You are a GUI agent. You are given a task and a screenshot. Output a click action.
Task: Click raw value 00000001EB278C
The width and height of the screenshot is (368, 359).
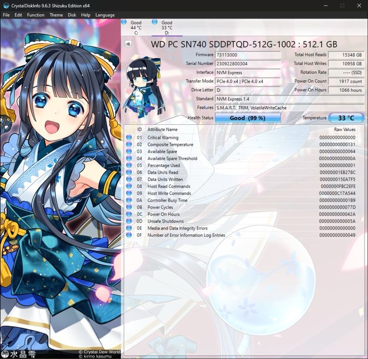(x=338, y=173)
